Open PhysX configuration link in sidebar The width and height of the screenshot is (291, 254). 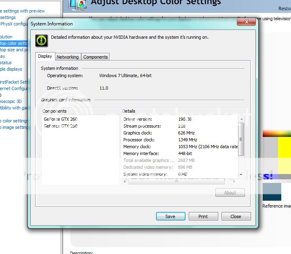click(14, 24)
